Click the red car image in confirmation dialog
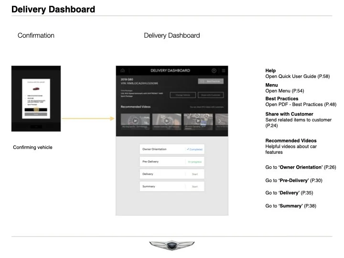The image size is (344, 258). click(x=36, y=89)
